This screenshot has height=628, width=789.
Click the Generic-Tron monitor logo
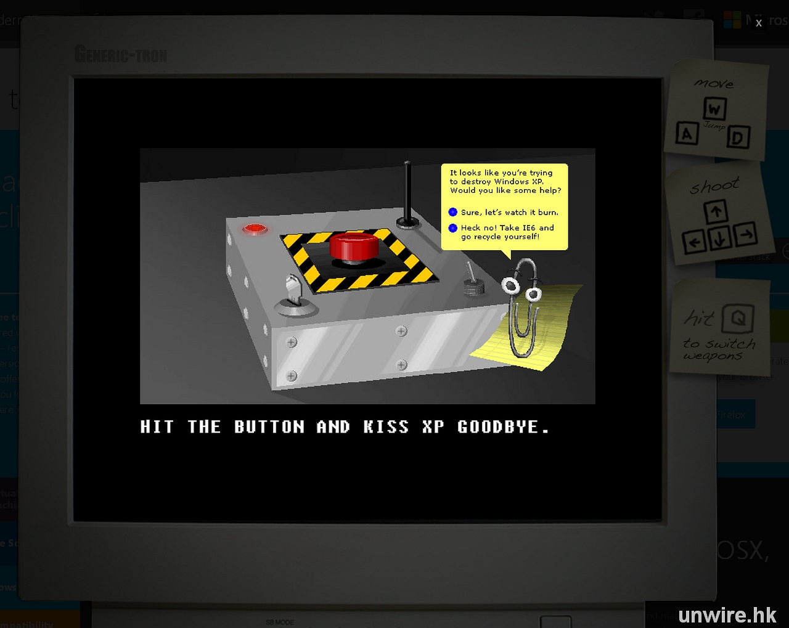[x=121, y=55]
